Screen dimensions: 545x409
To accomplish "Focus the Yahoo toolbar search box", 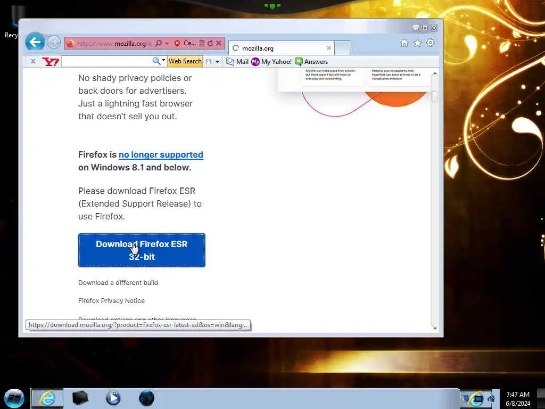I will [x=106, y=62].
